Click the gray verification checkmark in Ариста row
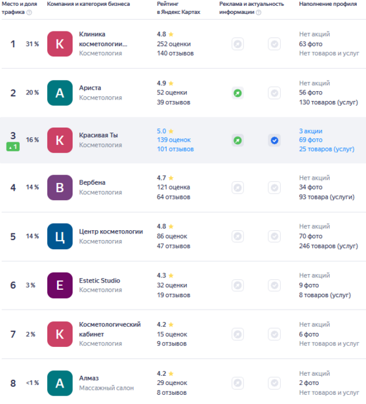This screenshot has width=366, height=404. (x=274, y=93)
